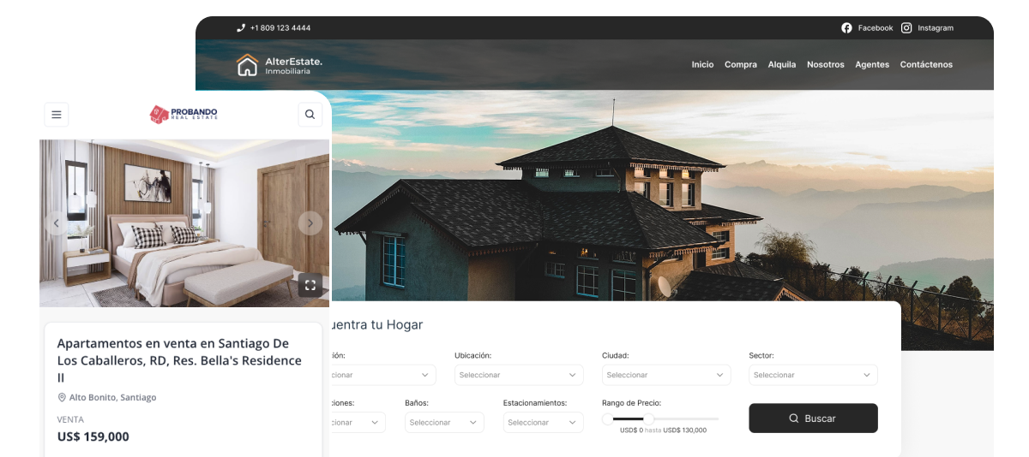The width and height of the screenshot is (1029, 457).
Task: Click the maximum price slider handle
Action: 649,419
